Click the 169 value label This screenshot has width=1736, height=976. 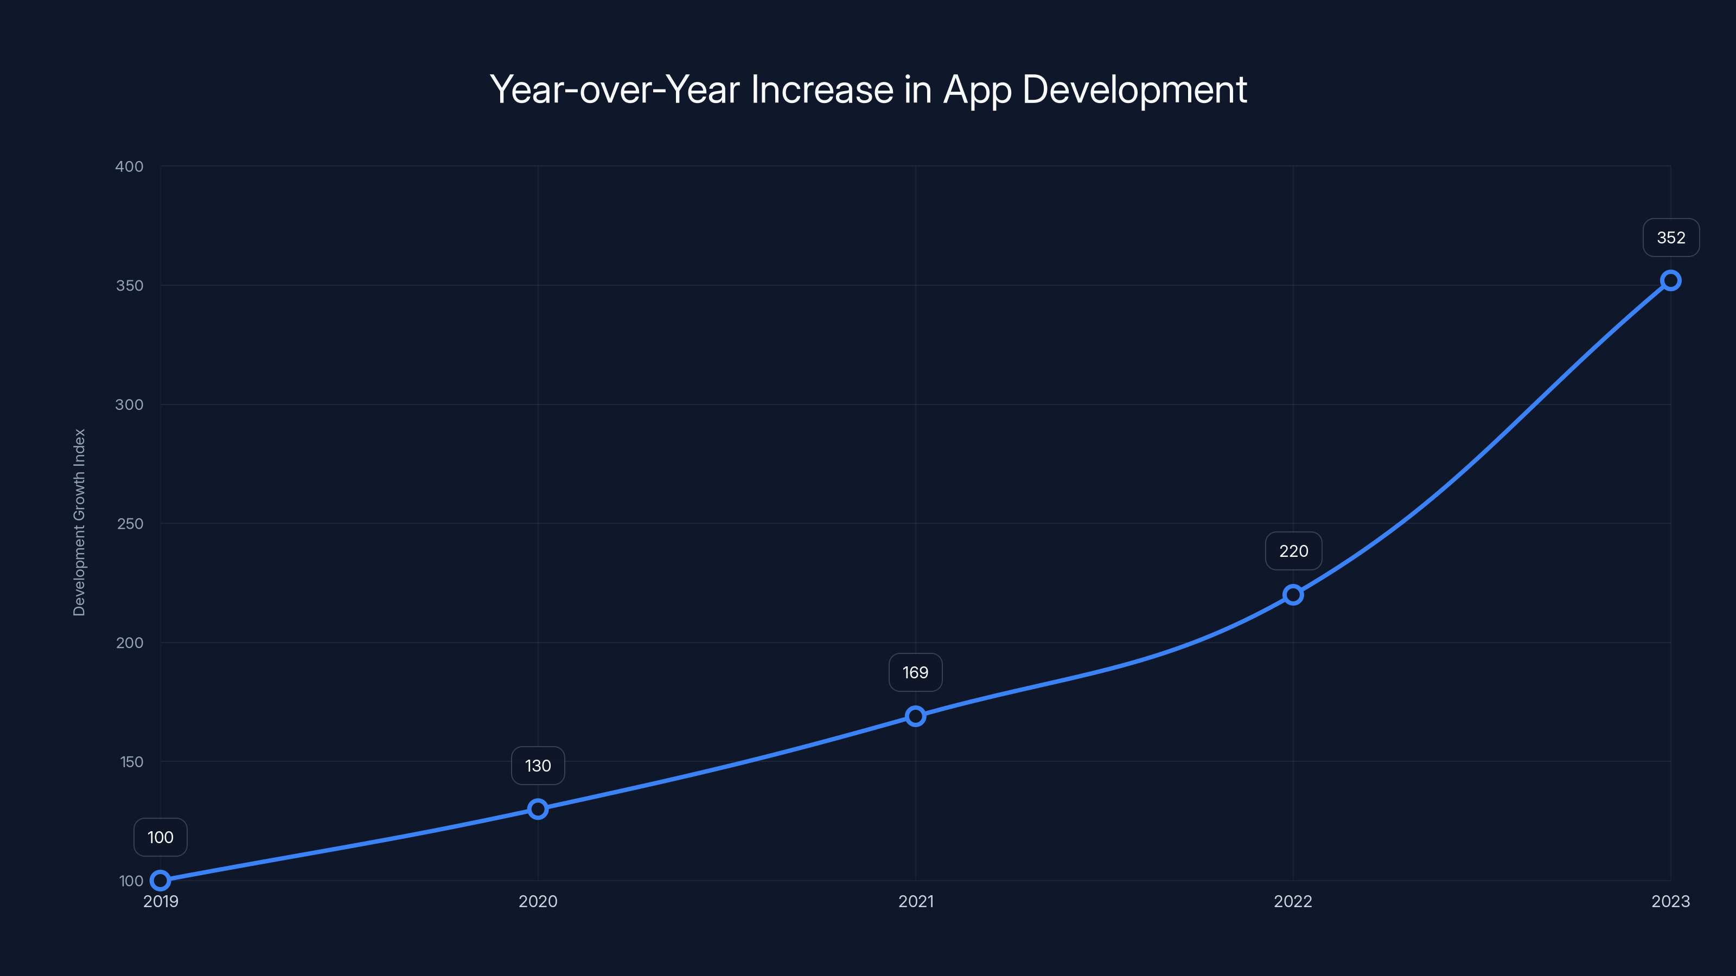(915, 672)
